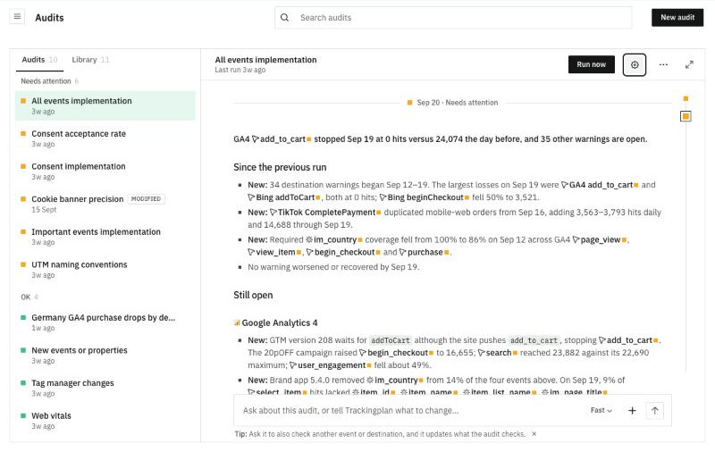This screenshot has height=452, width=715.
Task: Open New events or properties audit
Action: [105, 356]
